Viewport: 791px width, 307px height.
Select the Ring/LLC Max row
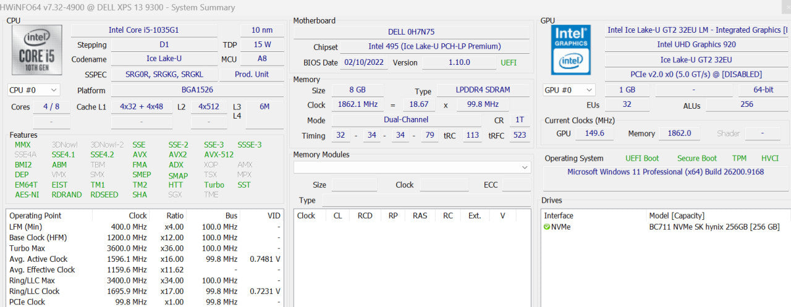pyautogui.click(x=145, y=280)
